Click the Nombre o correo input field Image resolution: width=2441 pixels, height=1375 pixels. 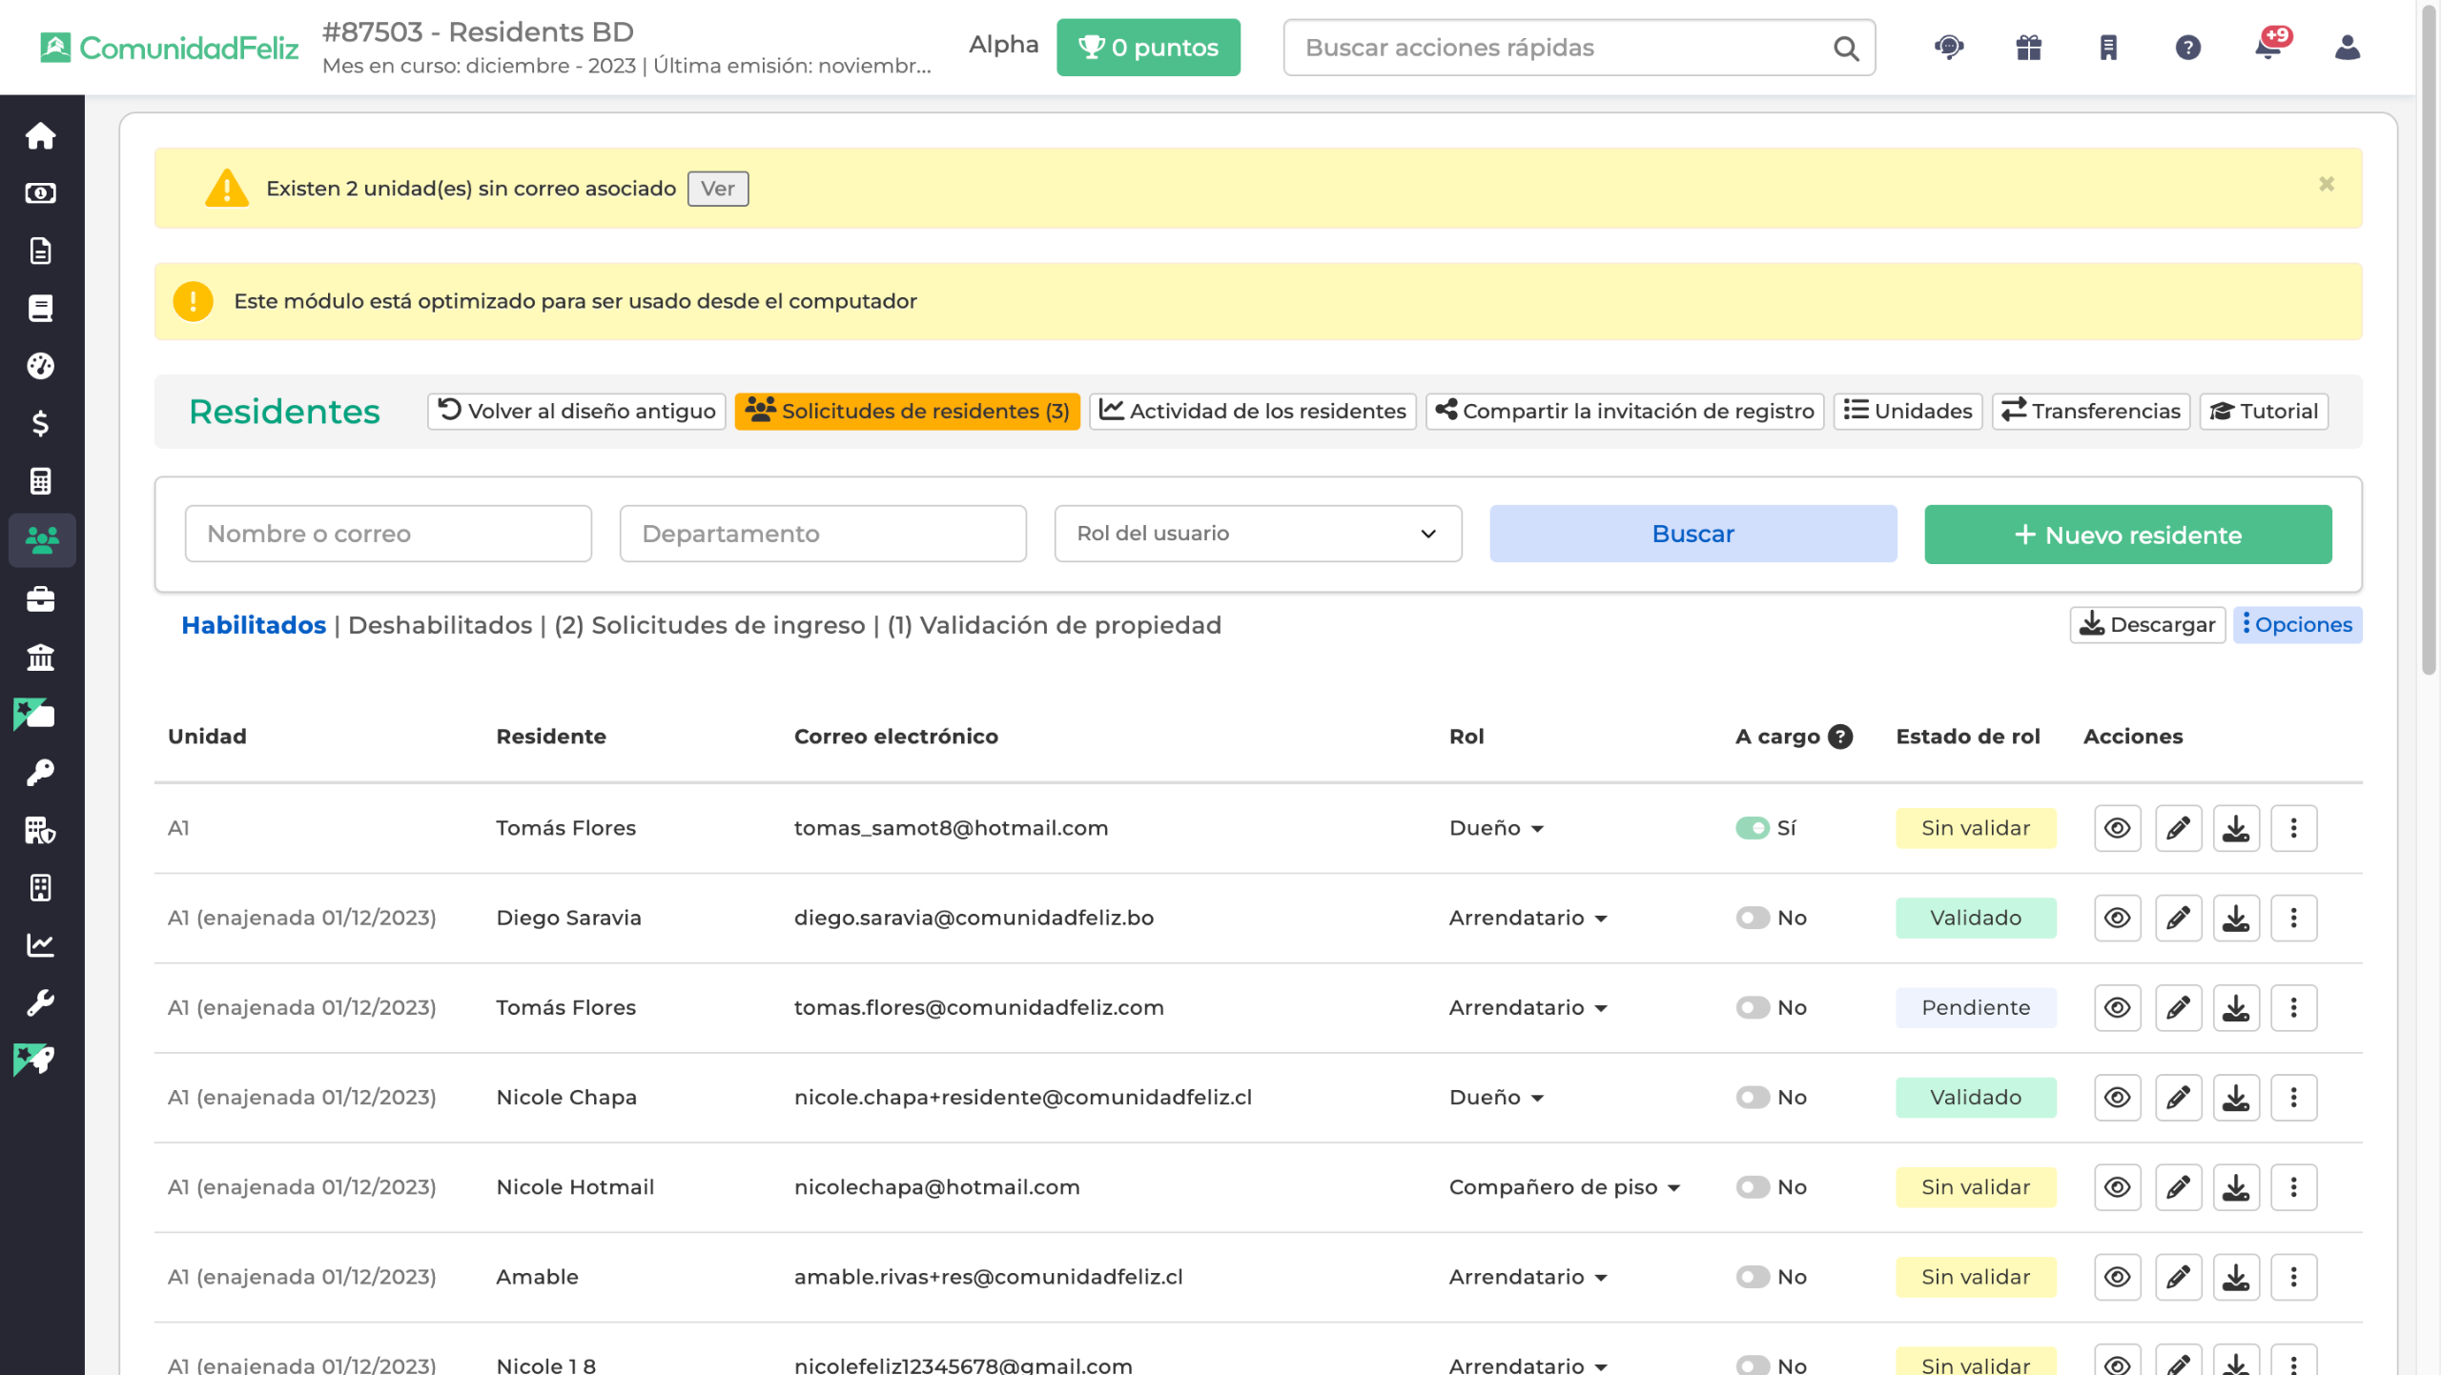[x=388, y=534]
